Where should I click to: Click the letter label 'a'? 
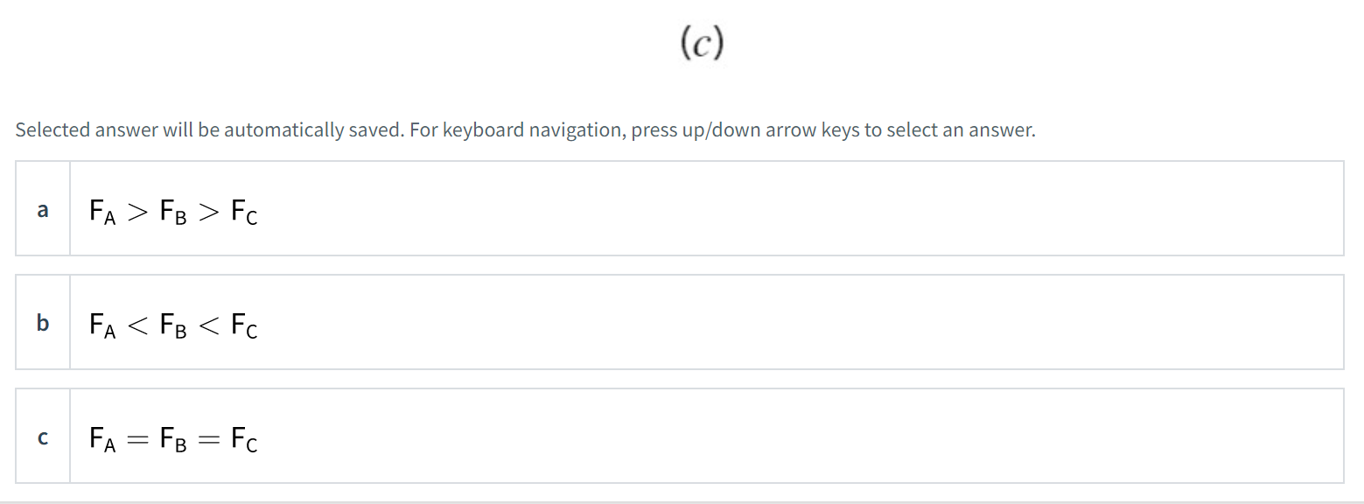[42, 209]
